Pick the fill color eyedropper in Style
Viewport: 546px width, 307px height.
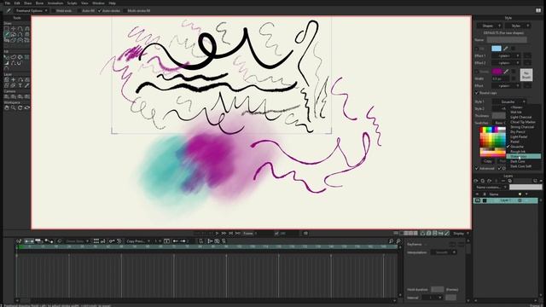pyautogui.click(x=506, y=49)
